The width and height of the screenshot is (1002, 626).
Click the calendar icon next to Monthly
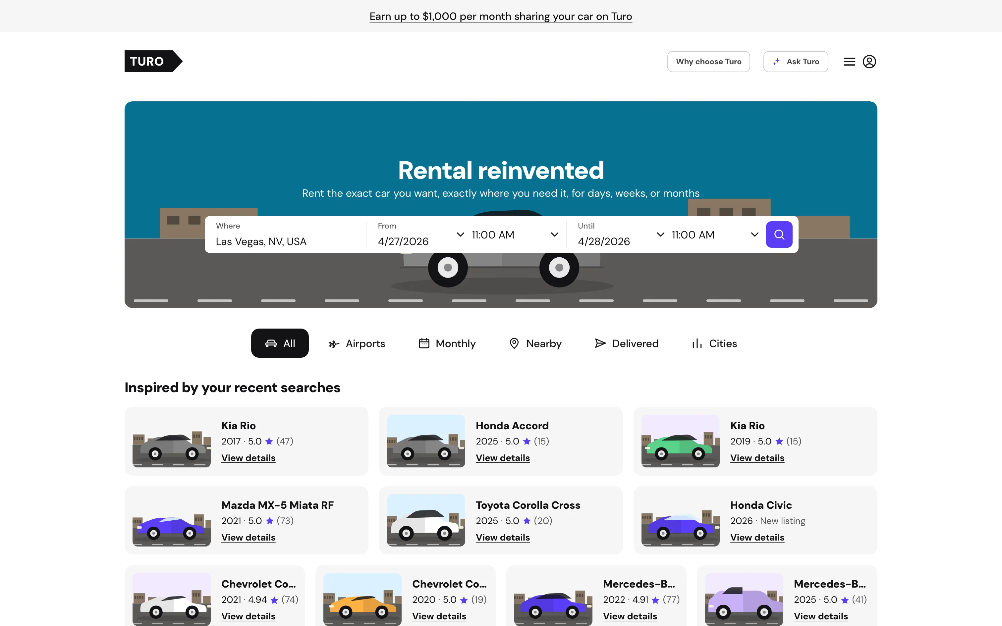click(x=424, y=343)
